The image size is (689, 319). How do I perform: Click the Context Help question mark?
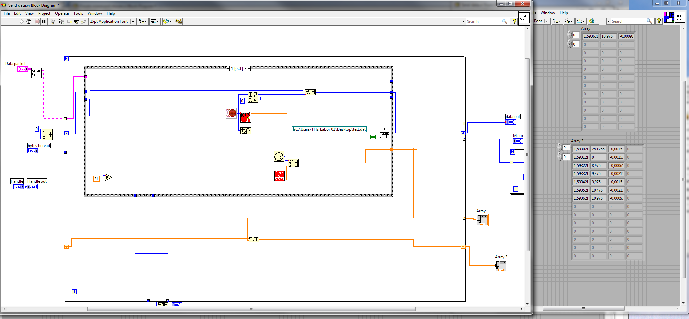(x=514, y=21)
